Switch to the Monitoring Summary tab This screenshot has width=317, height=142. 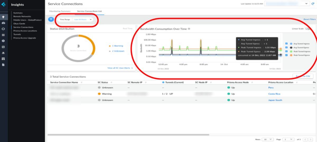[60, 11]
